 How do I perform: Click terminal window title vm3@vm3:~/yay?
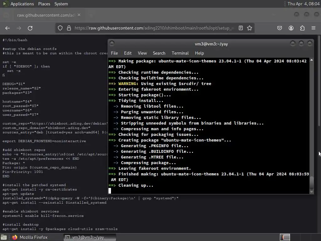click(211, 44)
